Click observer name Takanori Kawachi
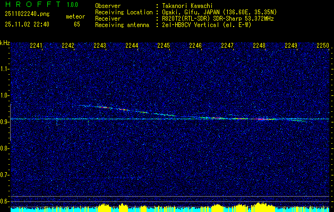 tap(186, 6)
